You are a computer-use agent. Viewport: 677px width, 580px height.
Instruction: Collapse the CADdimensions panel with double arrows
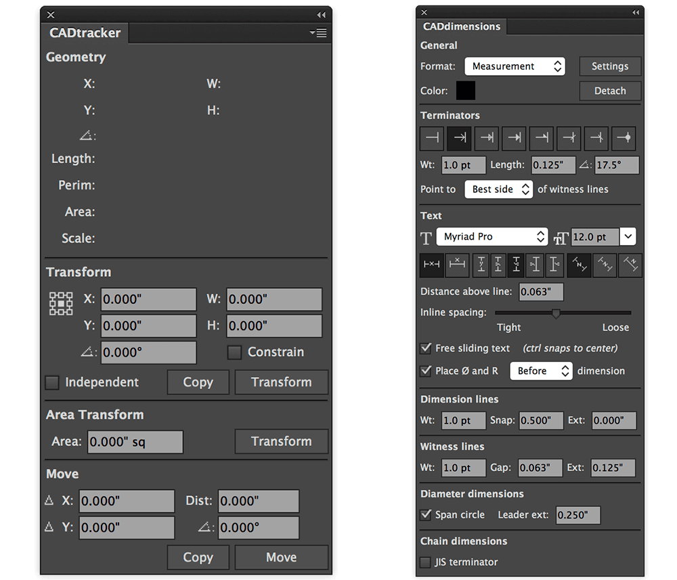coord(636,12)
